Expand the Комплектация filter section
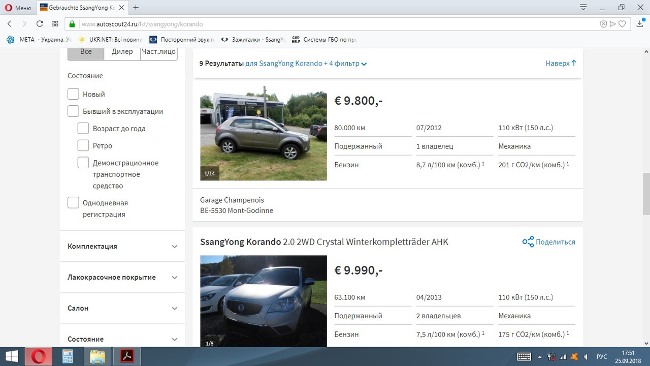This screenshot has height=366, width=650. [x=122, y=246]
